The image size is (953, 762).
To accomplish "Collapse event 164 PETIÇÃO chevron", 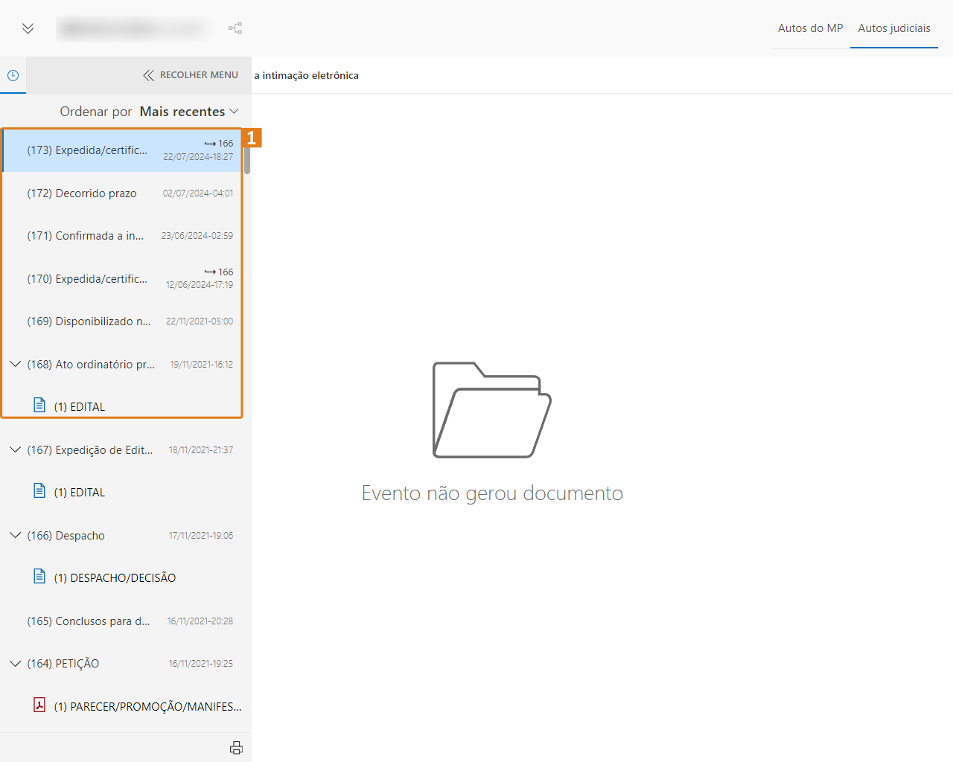I will [x=15, y=664].
